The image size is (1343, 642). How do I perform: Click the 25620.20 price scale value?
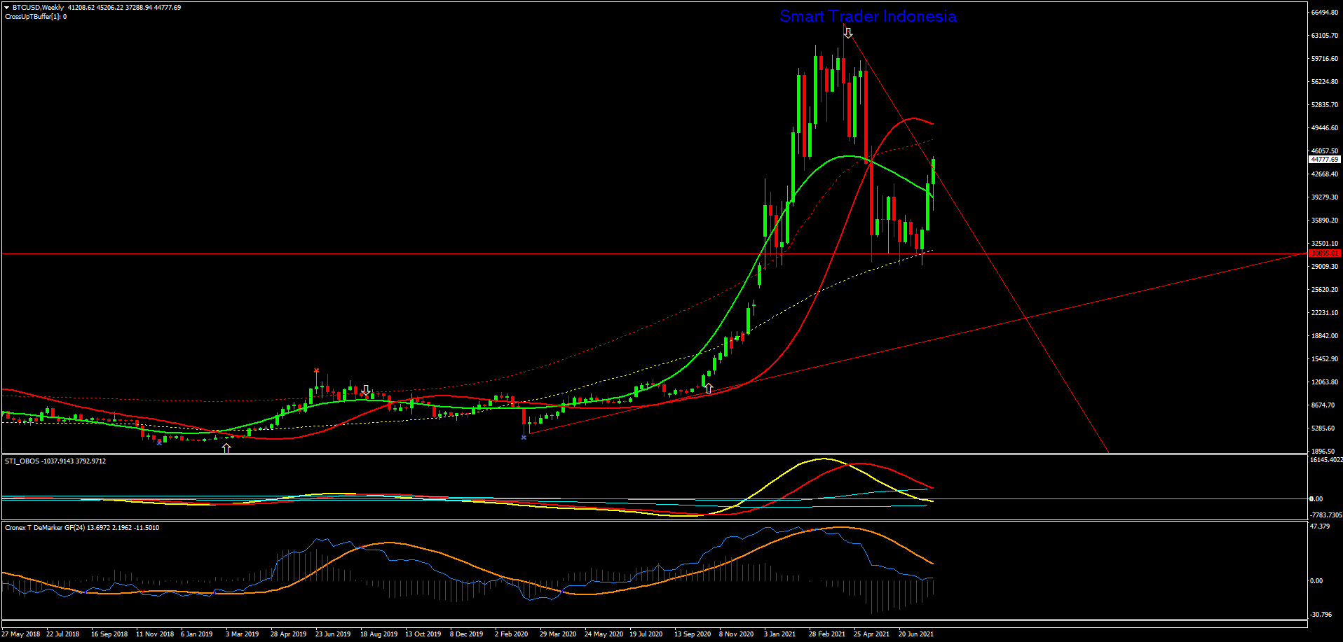[x=1325, y=290]
